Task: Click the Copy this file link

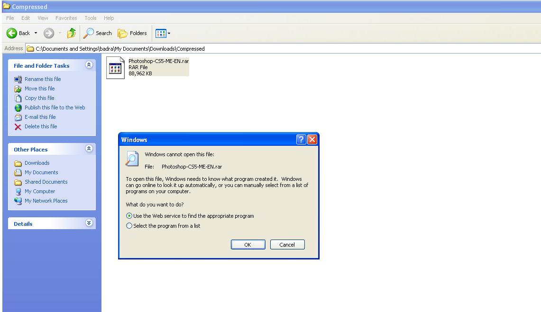Action: click(x=39, y=98)
